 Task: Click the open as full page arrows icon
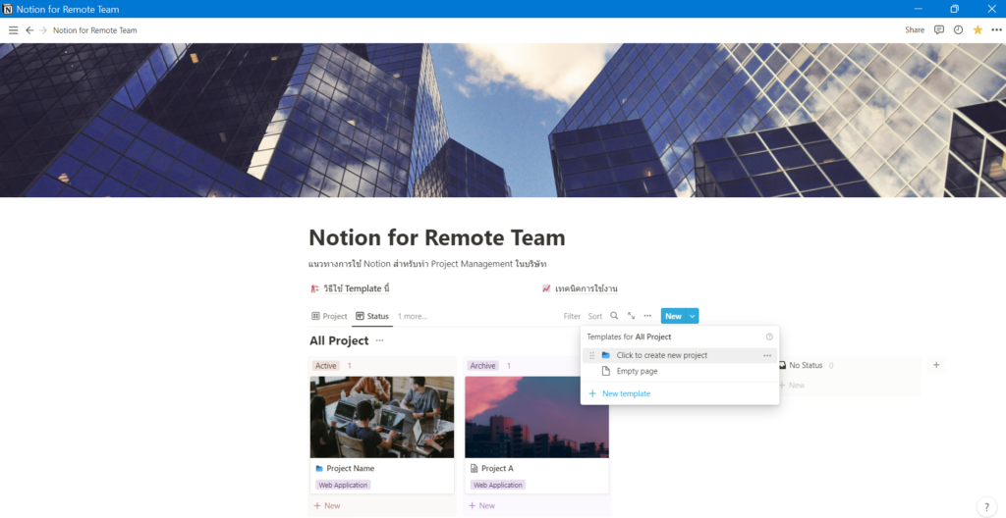[x=632, y=316]
